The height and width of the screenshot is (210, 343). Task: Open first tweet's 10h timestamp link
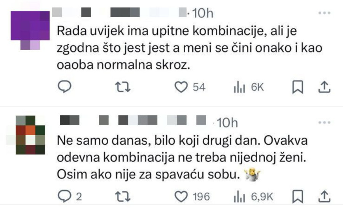point(202,13)
